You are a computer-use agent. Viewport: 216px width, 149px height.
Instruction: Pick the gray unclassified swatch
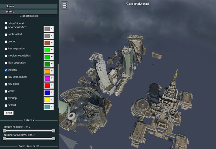(x=47, y=36)
